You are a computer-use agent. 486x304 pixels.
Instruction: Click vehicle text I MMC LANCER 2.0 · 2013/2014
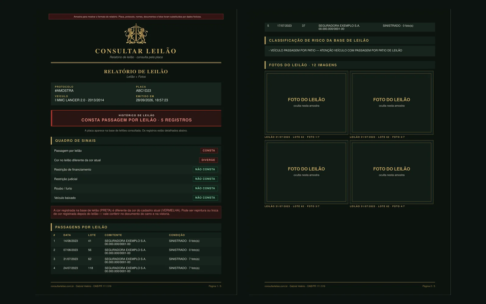[x=79, y=100]
